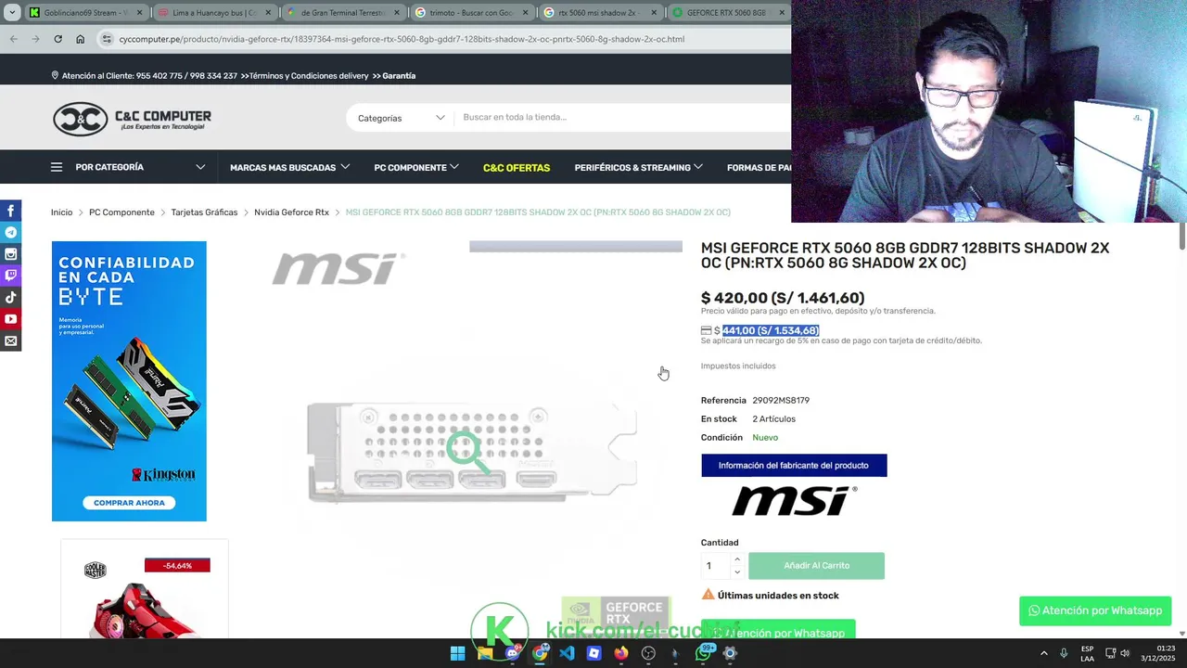This screenshot has width=1187, height=668.
Task: Open Términos y Condiciones delivery link
Action: point(309,76)
